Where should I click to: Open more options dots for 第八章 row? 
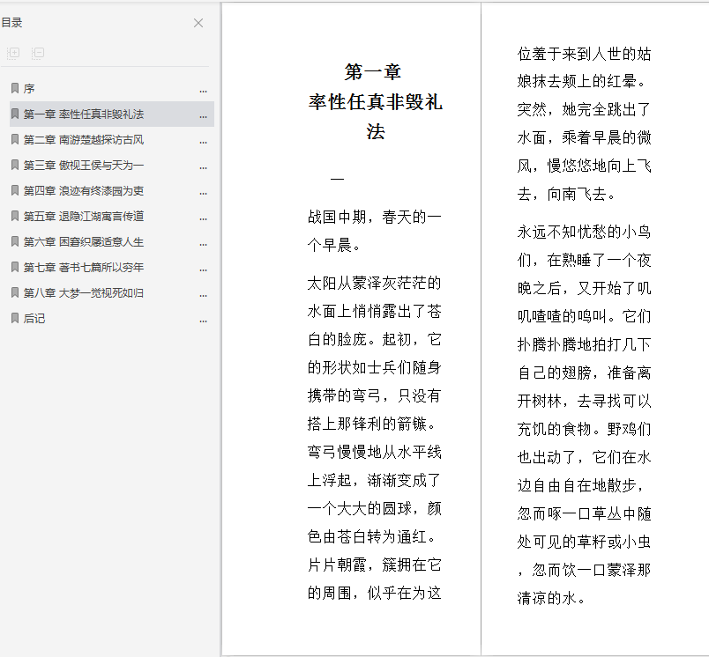point(204,295)
